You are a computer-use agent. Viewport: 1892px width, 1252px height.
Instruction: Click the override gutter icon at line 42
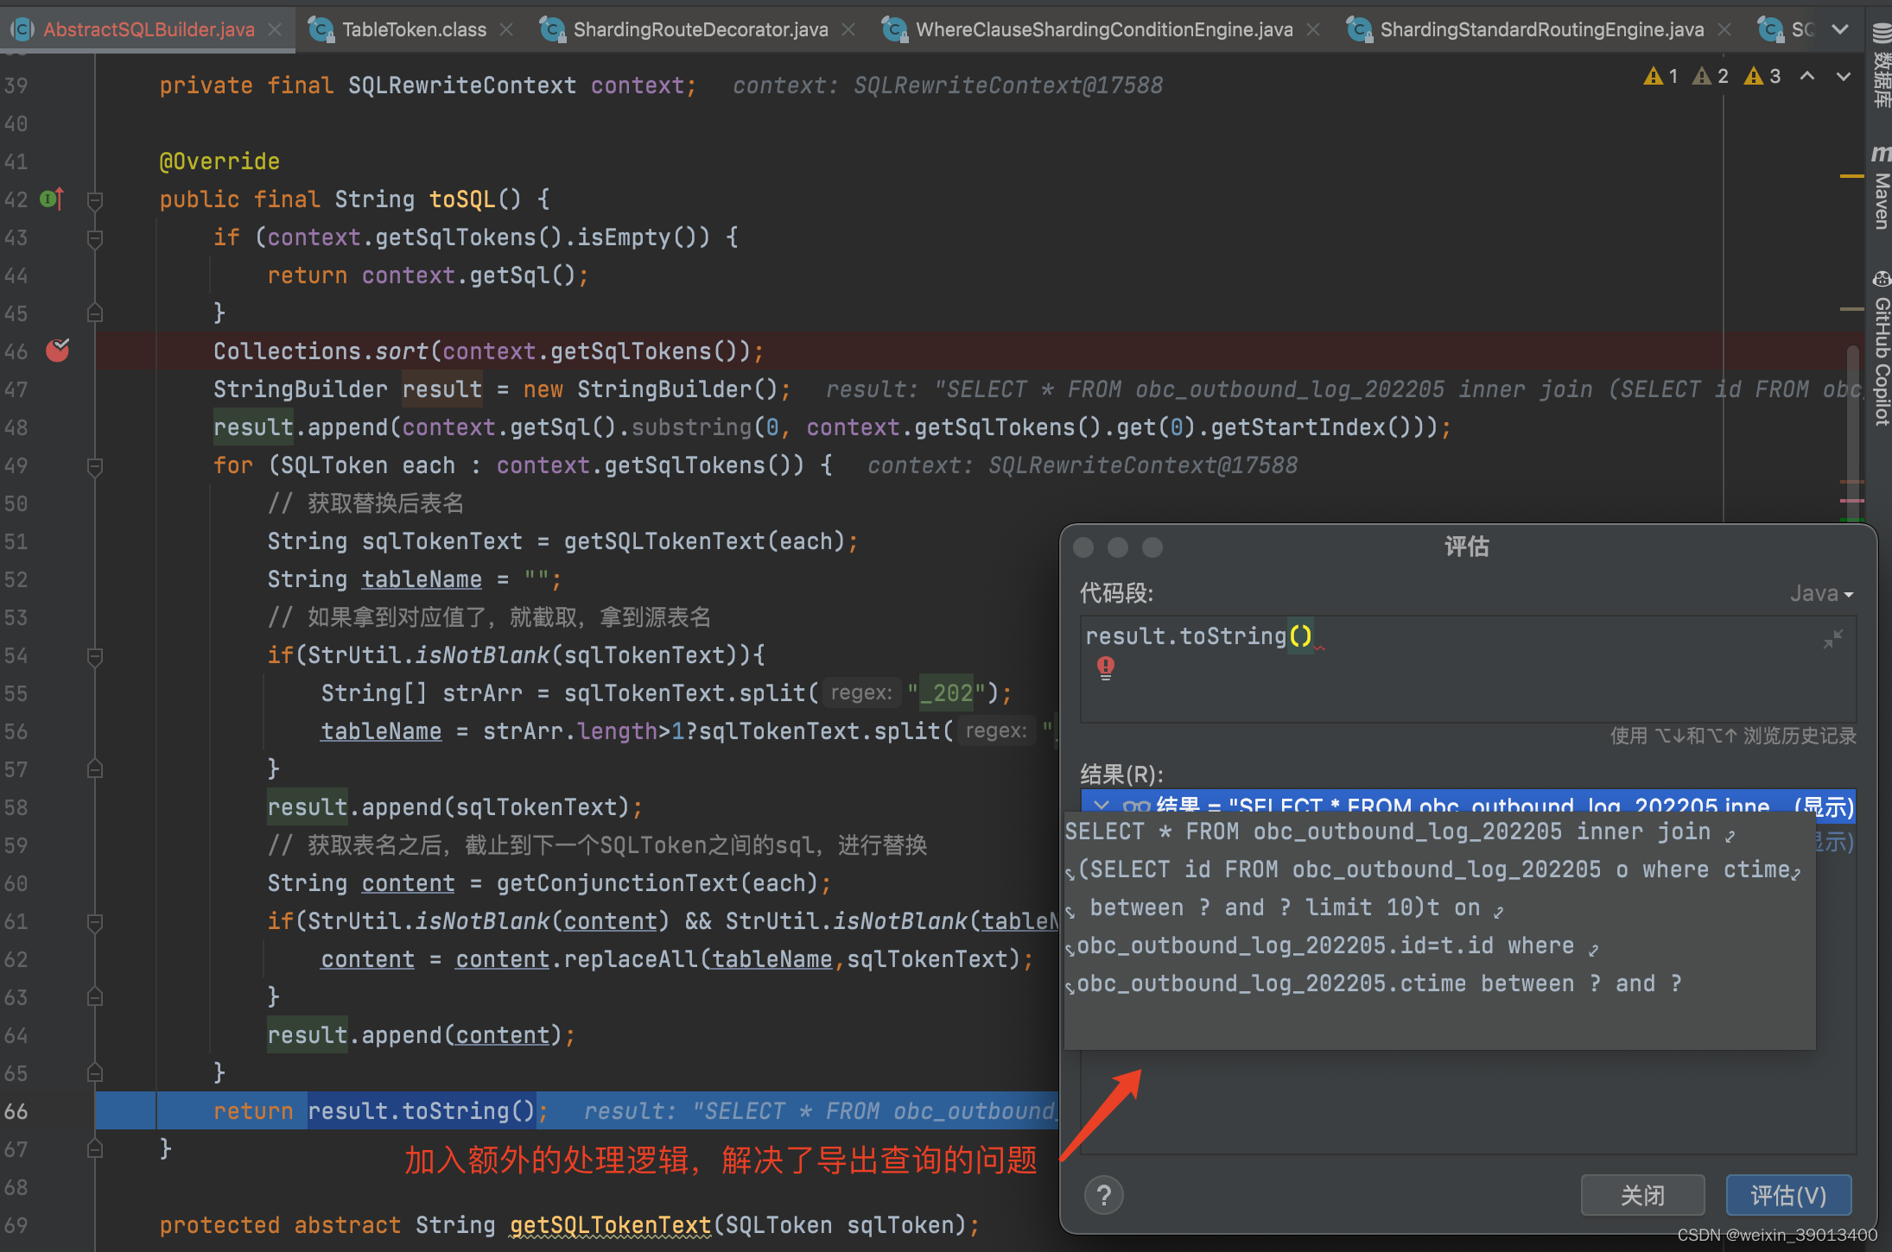coord(52,199)
